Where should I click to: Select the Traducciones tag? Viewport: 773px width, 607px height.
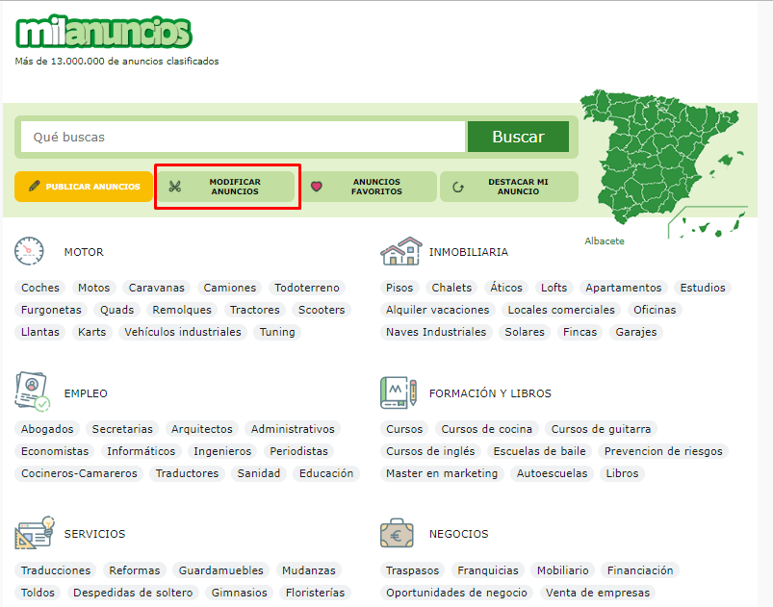pyautogui.click(x=56, y=570)
